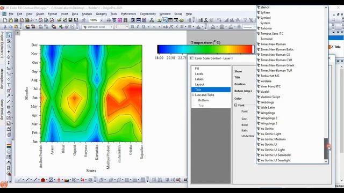Viewport: 344px width, 193px height.
Task: Open the File menu
Action: point(11,14)
